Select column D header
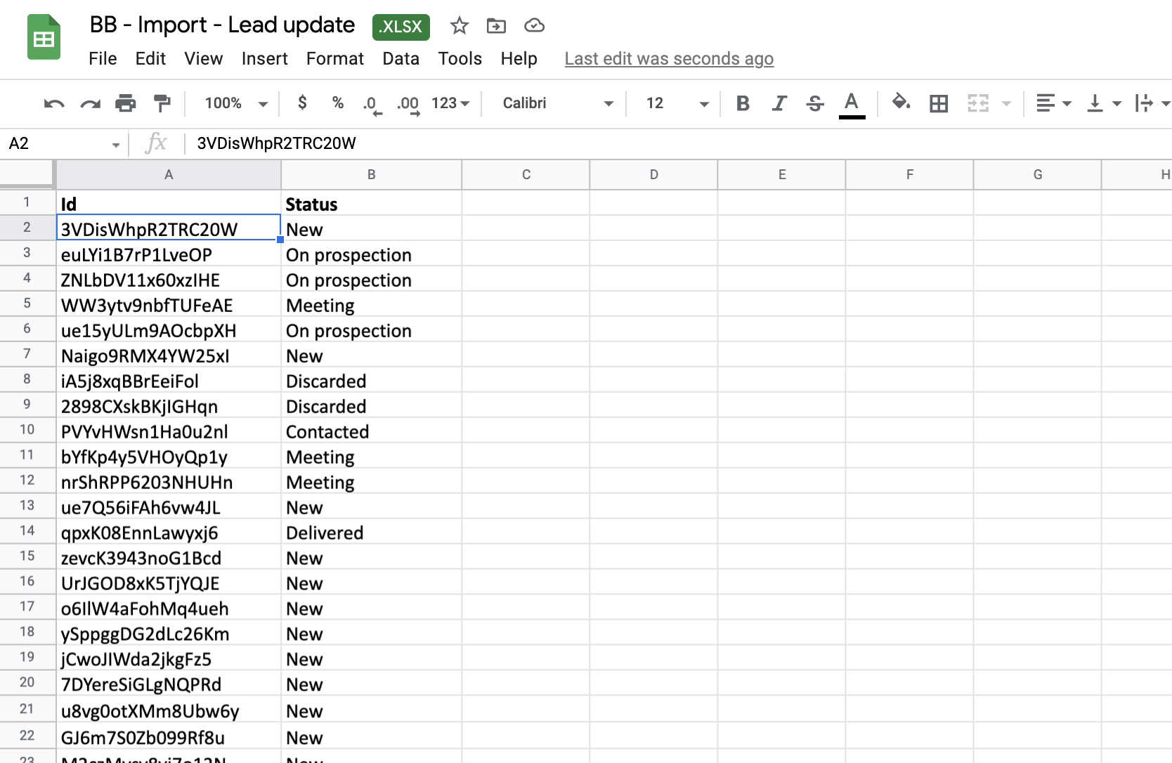The height and width of the screenshot is (763, 1172). [653, 175]
